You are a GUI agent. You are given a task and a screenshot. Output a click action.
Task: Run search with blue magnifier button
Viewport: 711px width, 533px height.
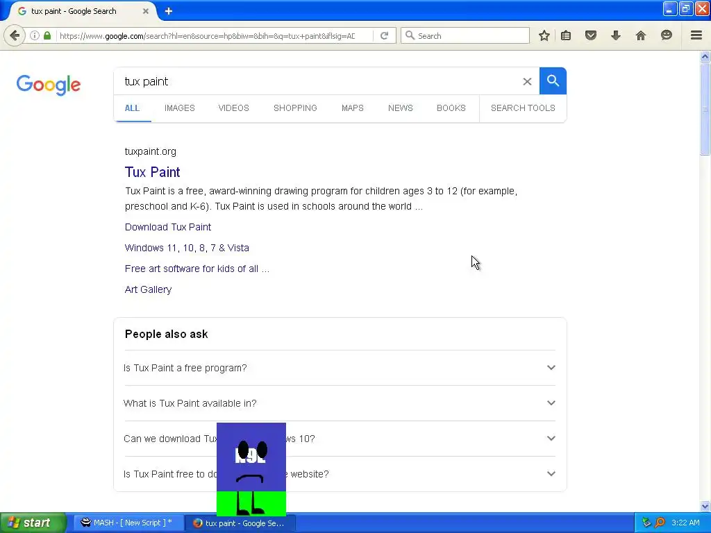coord(553,81)
